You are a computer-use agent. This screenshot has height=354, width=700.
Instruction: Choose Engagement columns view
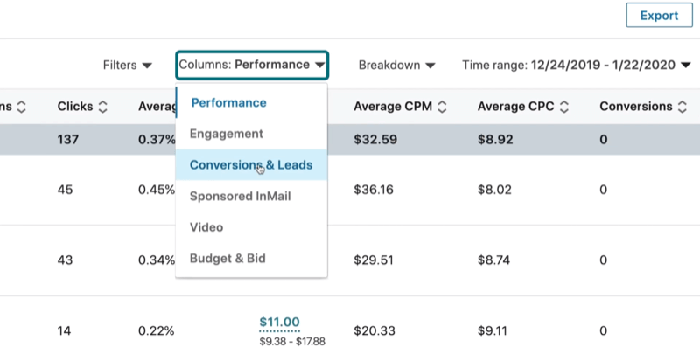click(226, 134)
